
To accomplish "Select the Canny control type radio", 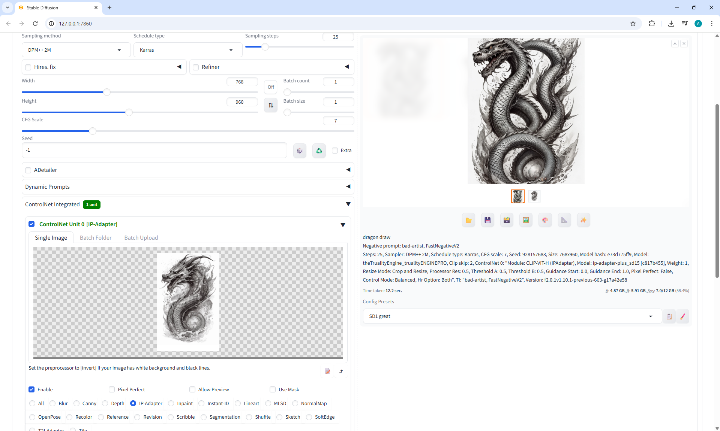I will (x=77, y=403).
